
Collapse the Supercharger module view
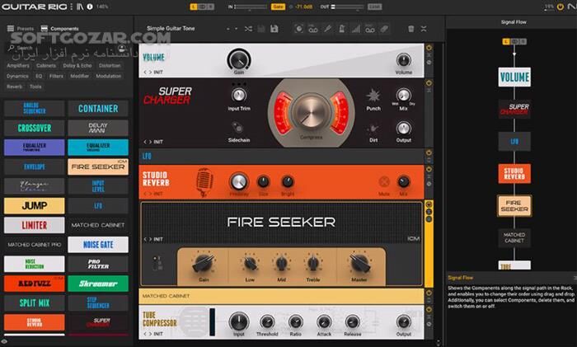pyautogui.click(x=429, y=90)
